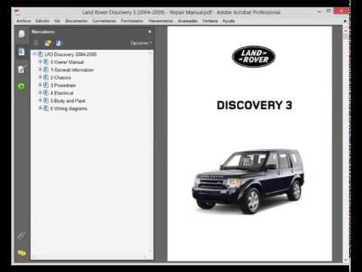Open the Signatures panel icon in sidebar
Viewport: 362px width, 272px height.
(x=22, y=70)
